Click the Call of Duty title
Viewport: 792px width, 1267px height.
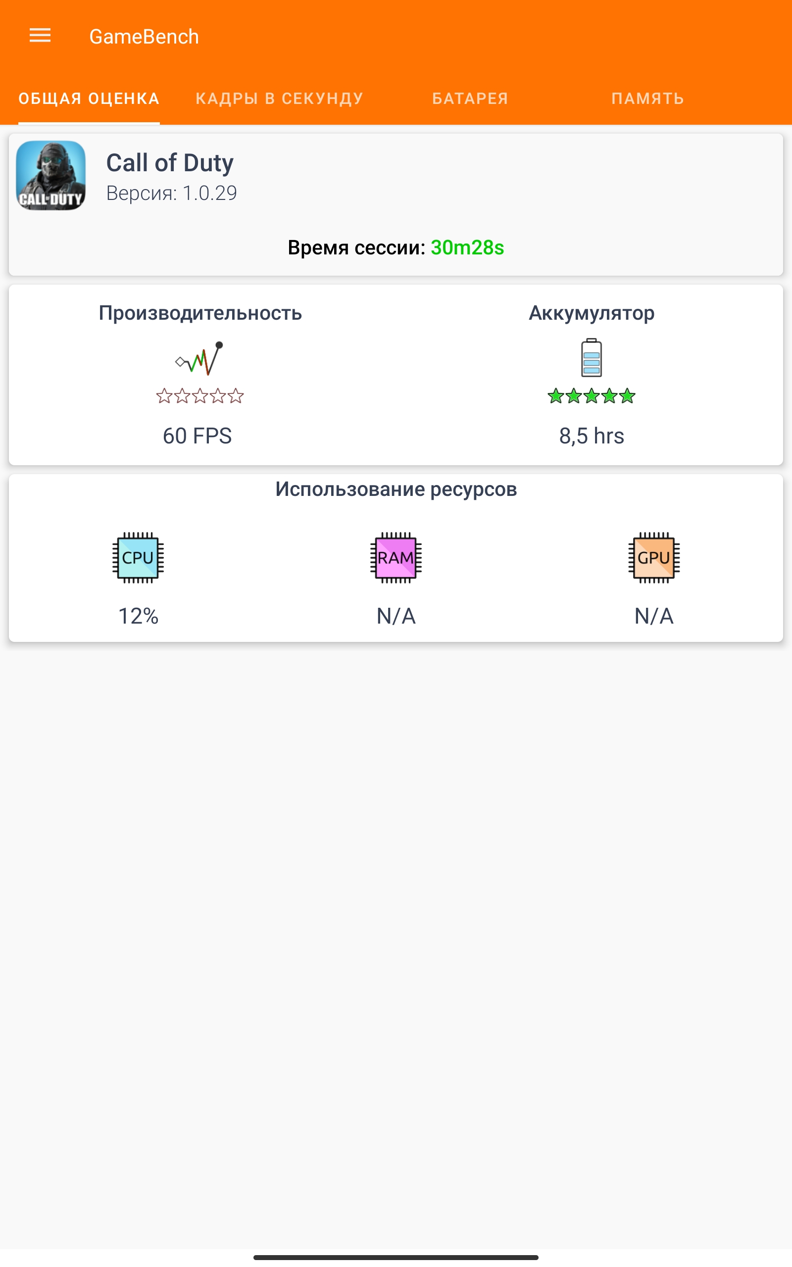[170, 163]
